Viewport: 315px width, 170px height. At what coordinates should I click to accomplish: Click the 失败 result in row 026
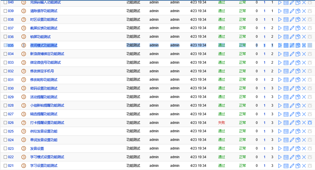(x=221, y=123)
